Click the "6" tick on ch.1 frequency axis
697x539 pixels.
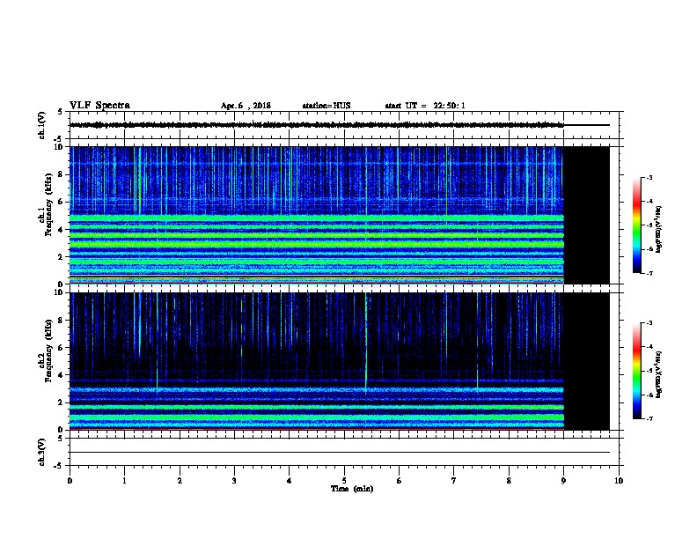coord(62,202)
